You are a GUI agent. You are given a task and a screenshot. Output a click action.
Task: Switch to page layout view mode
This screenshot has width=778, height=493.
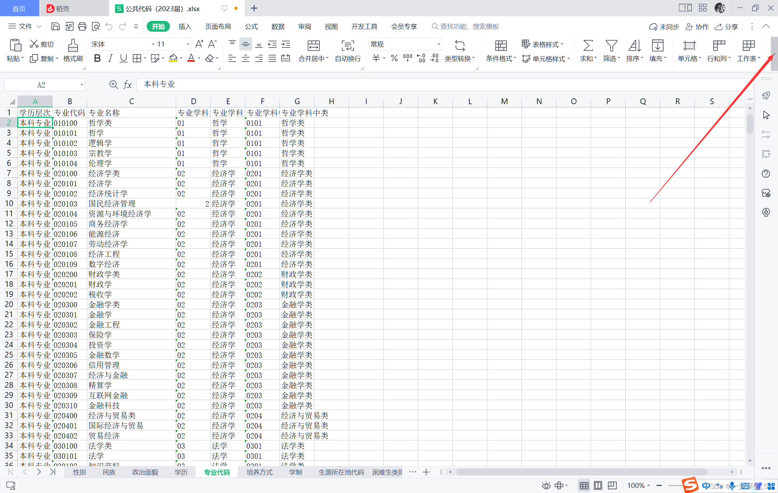point(598,485)
